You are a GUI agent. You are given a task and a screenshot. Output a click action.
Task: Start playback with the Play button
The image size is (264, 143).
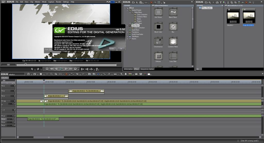click(x=61, y=69)
